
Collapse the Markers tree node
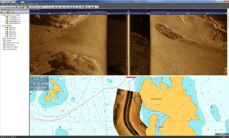[1, 25]
